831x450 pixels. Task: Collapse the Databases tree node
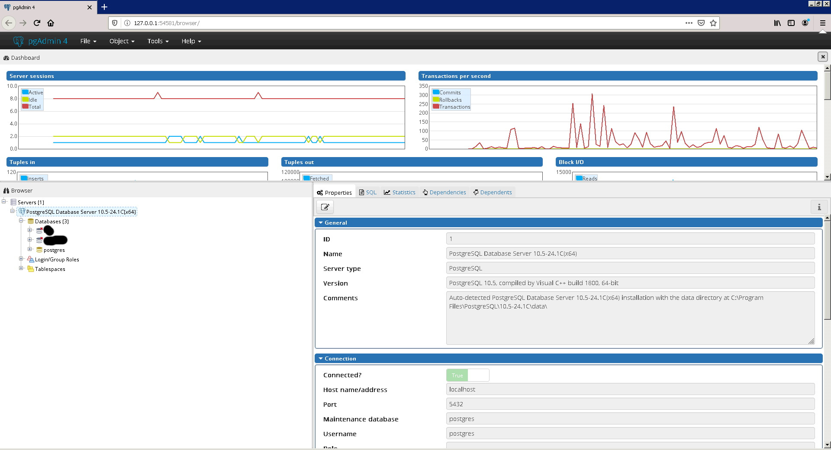(x=21, y=220)
